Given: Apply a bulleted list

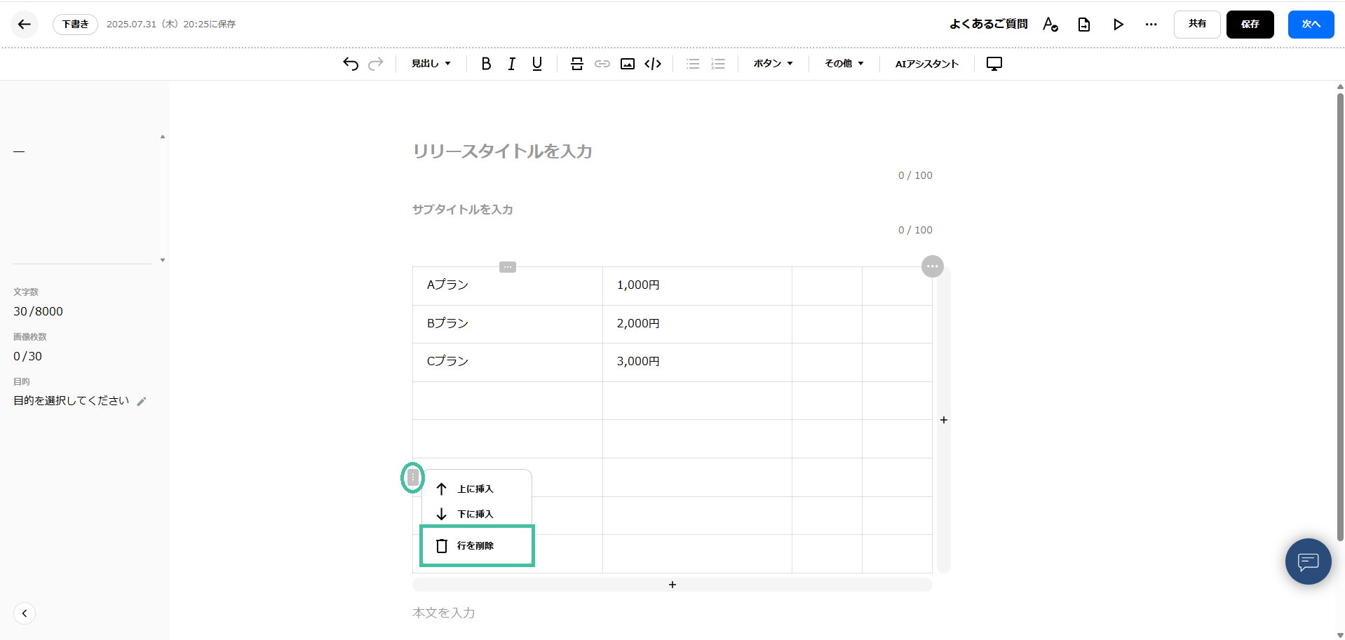Looking at the screenshot, I should pos(692,63).
